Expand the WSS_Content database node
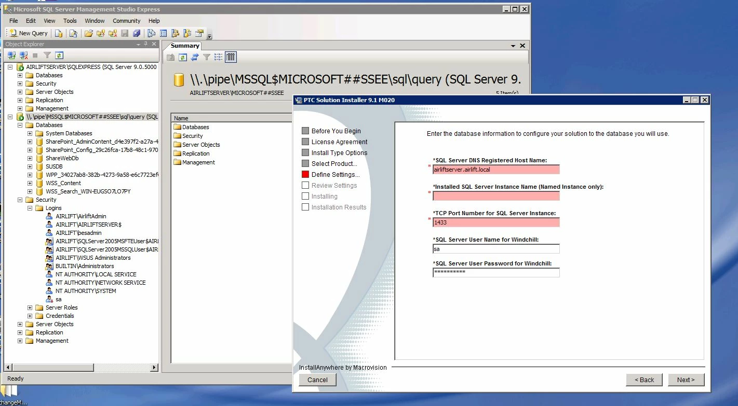The height and width of the screenshot is (406, 738). click(x=30, y=183)
